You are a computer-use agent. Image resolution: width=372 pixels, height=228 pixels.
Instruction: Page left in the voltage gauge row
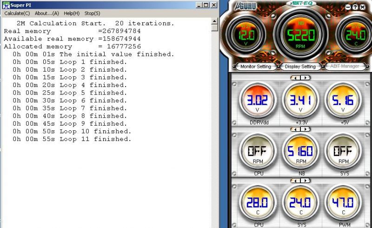(x=295, y=78)
